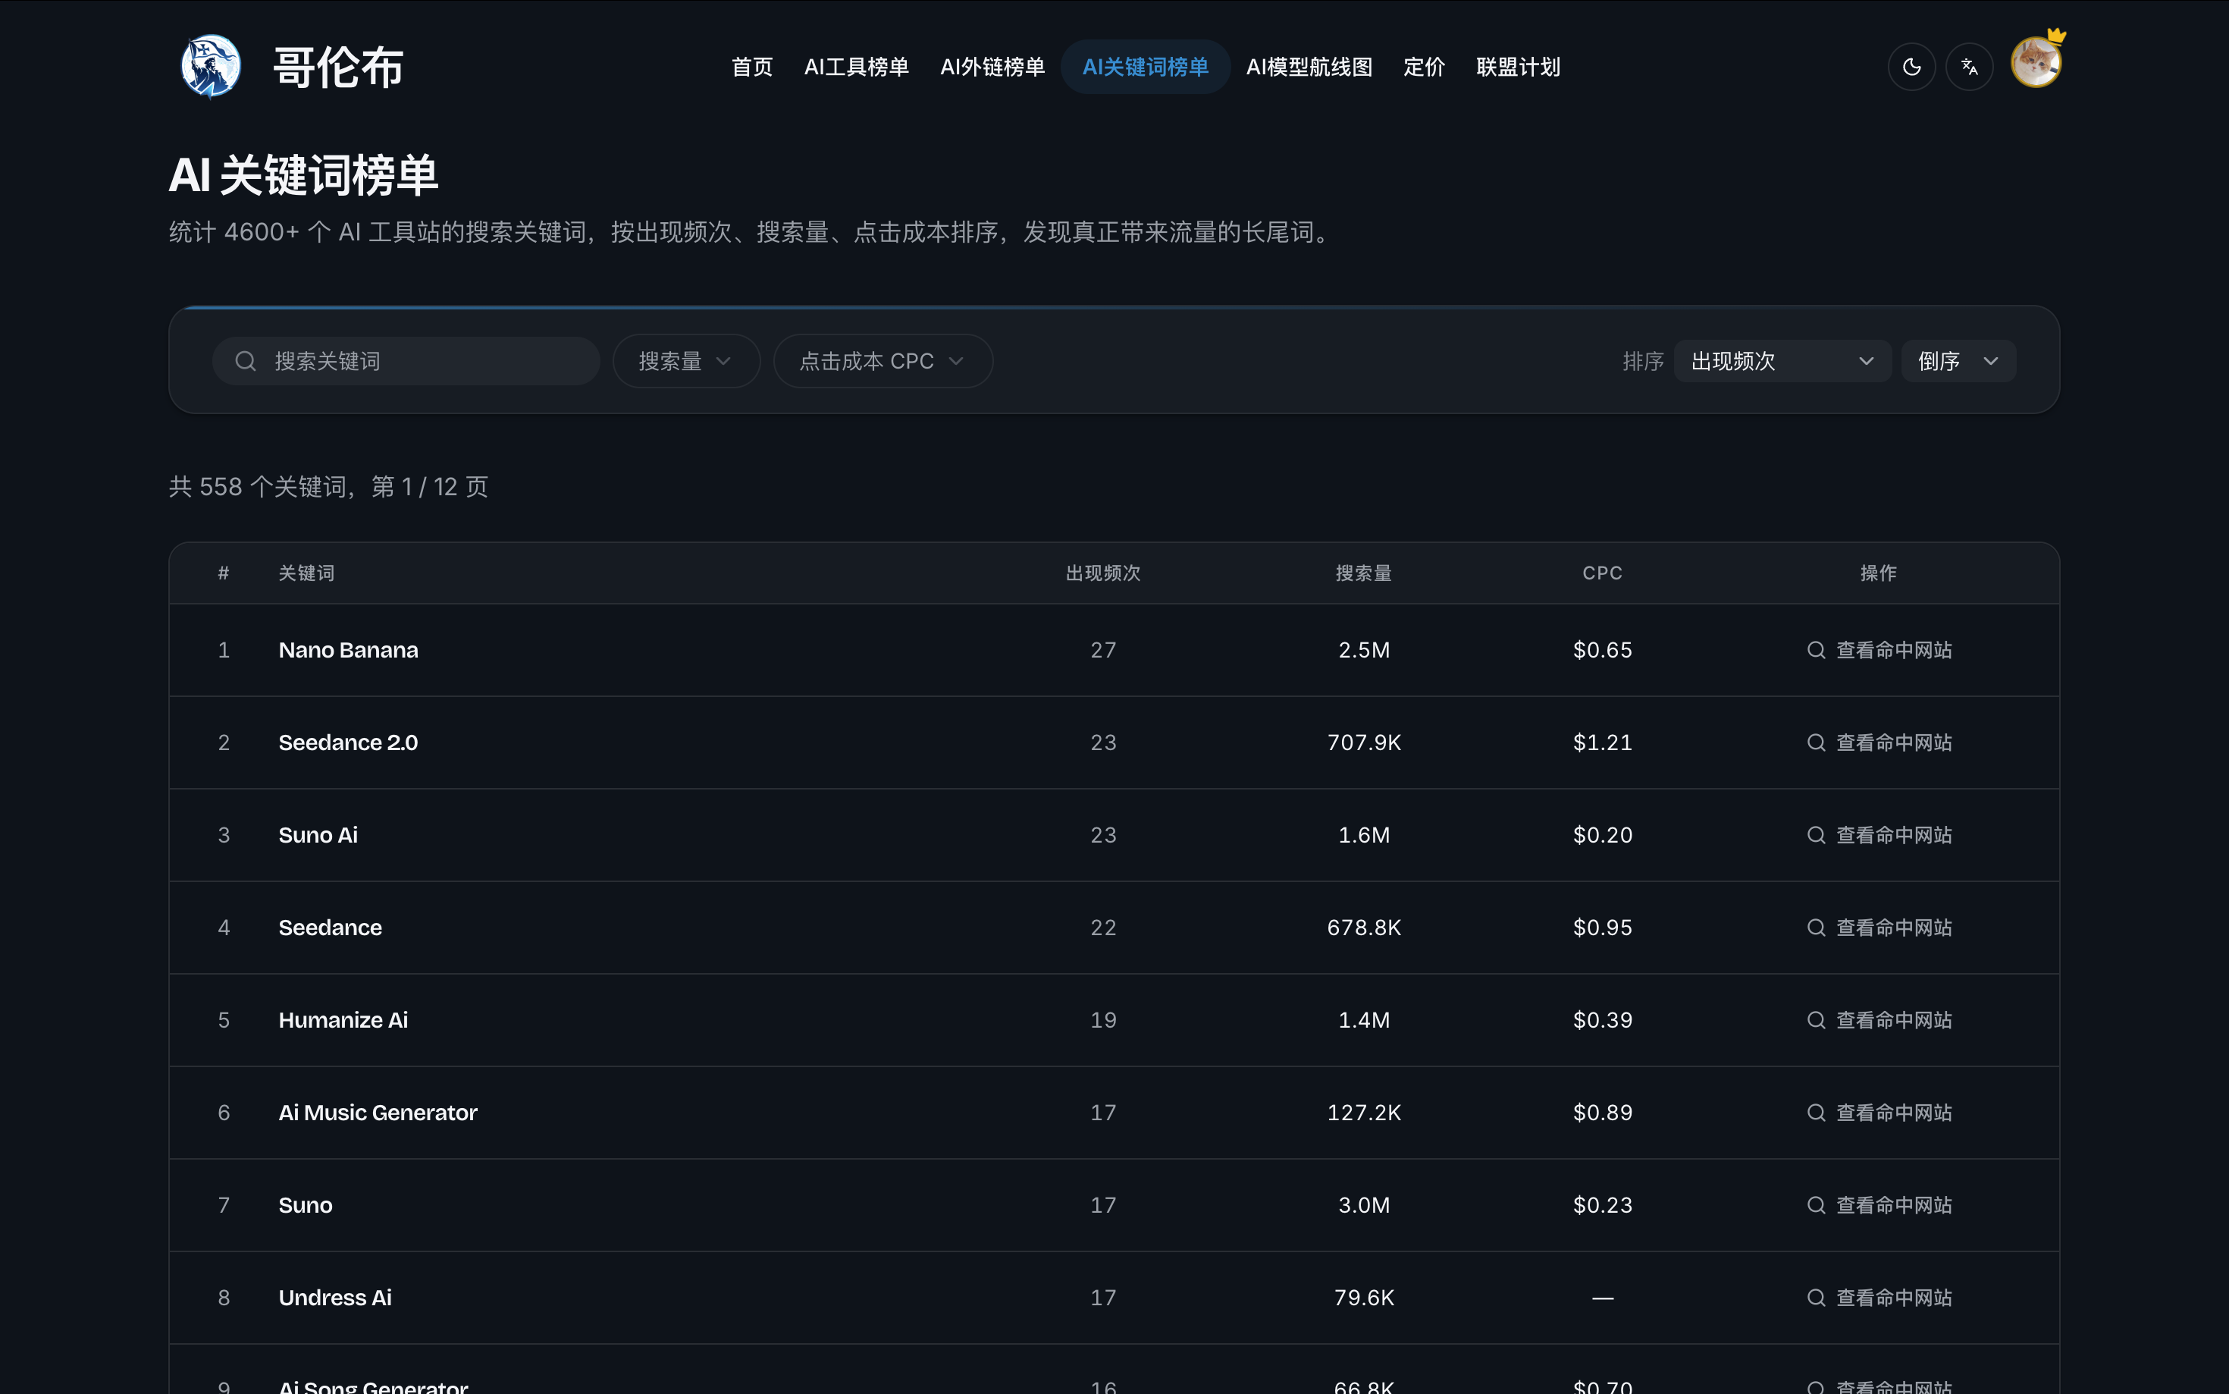Image resolution: width=2229 pixels, height=1394 pixels.
Task: Click the CPC column header
Action: 1603,573
